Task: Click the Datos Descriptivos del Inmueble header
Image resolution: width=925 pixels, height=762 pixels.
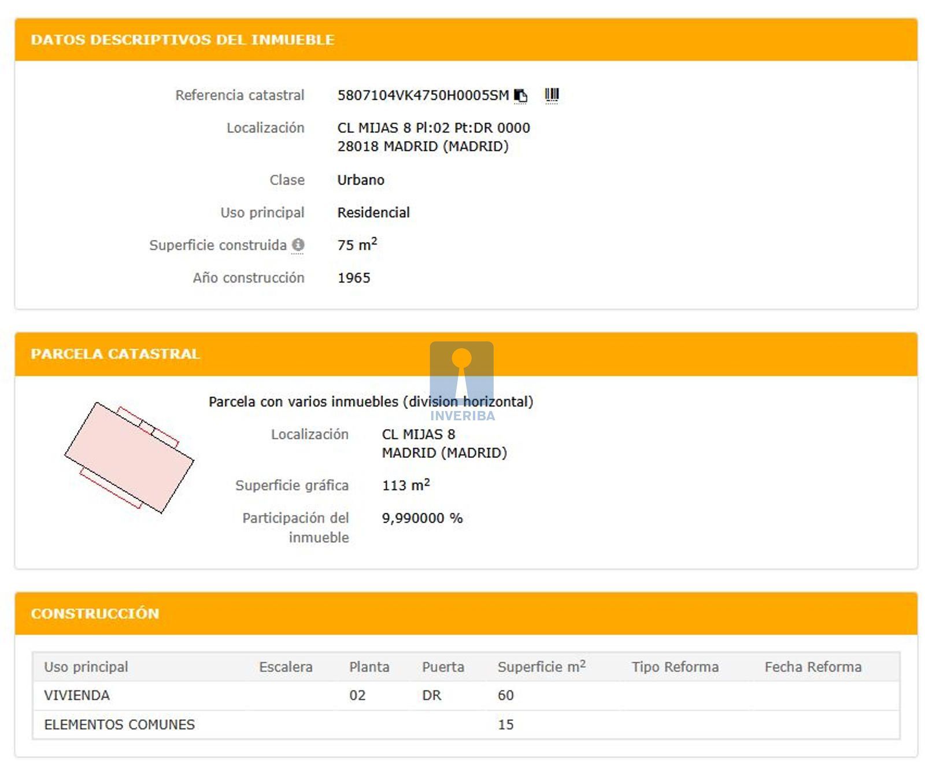Action: coord(183,40)
